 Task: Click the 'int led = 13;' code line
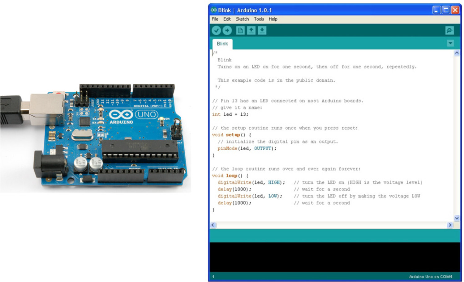click(230, 114)
